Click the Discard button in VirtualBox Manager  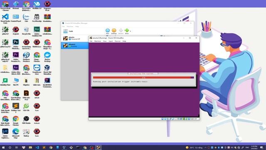click(x=121, y=31)
